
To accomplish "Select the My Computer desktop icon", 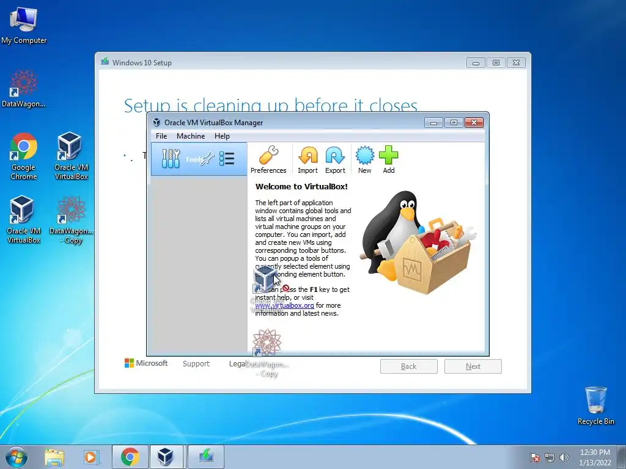I will 24,25.
